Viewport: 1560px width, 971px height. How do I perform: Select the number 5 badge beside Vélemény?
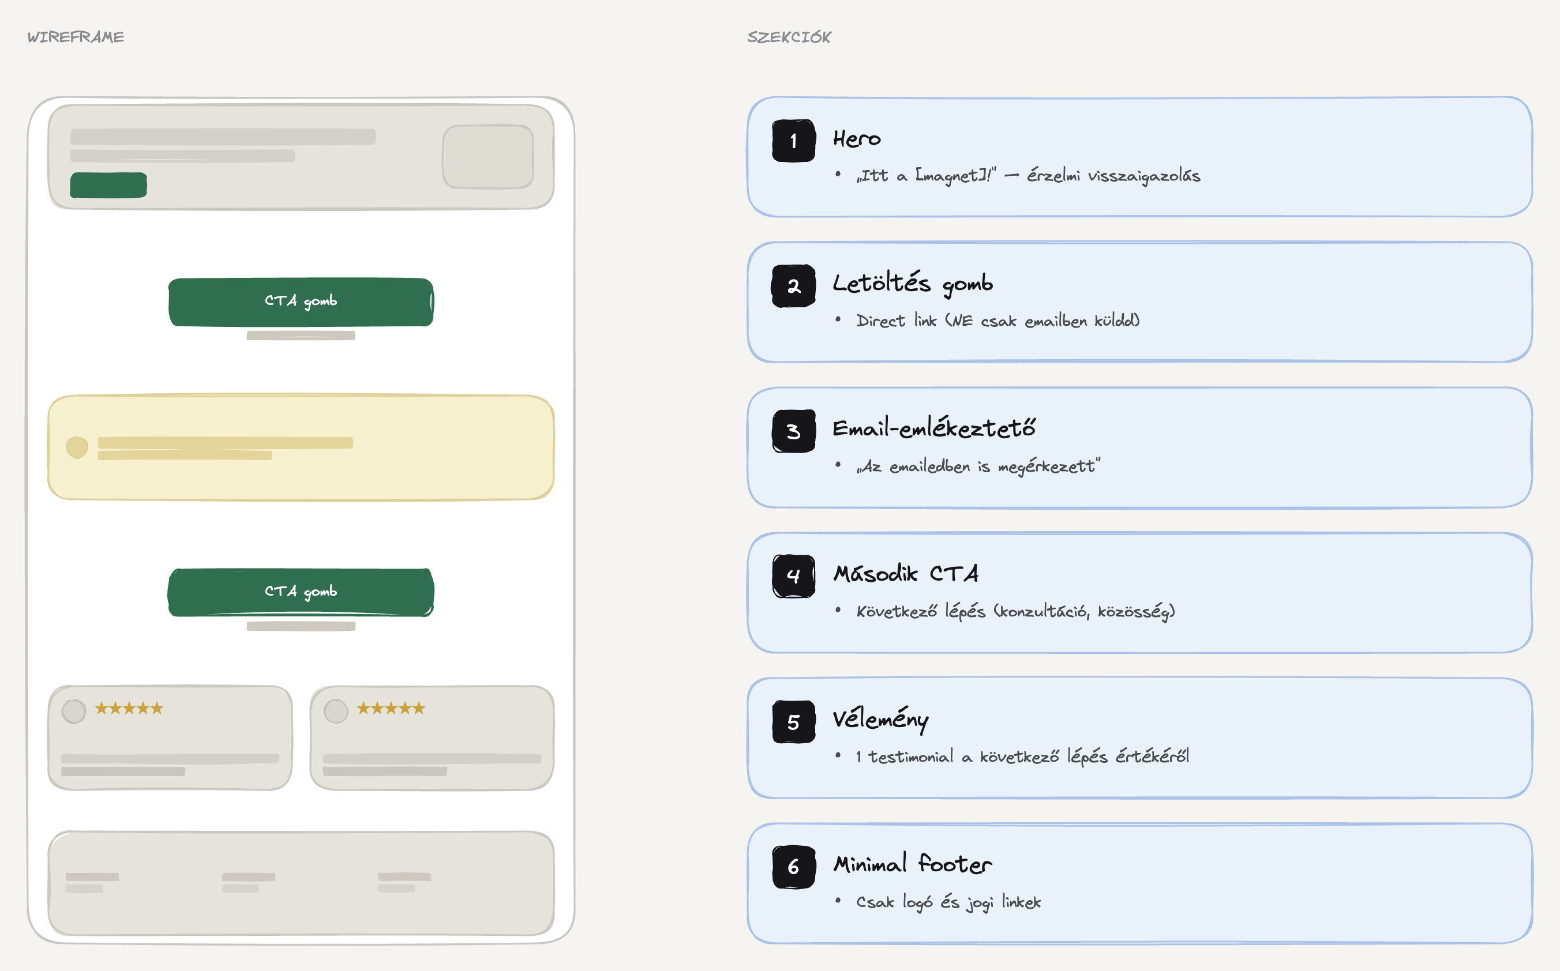click(x=793, y=722)
